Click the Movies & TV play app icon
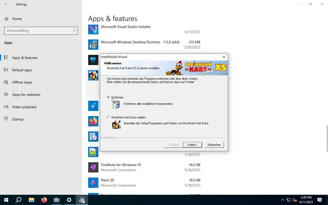The height and width of the screenshot is (205, 328). (x=93, y=106)
